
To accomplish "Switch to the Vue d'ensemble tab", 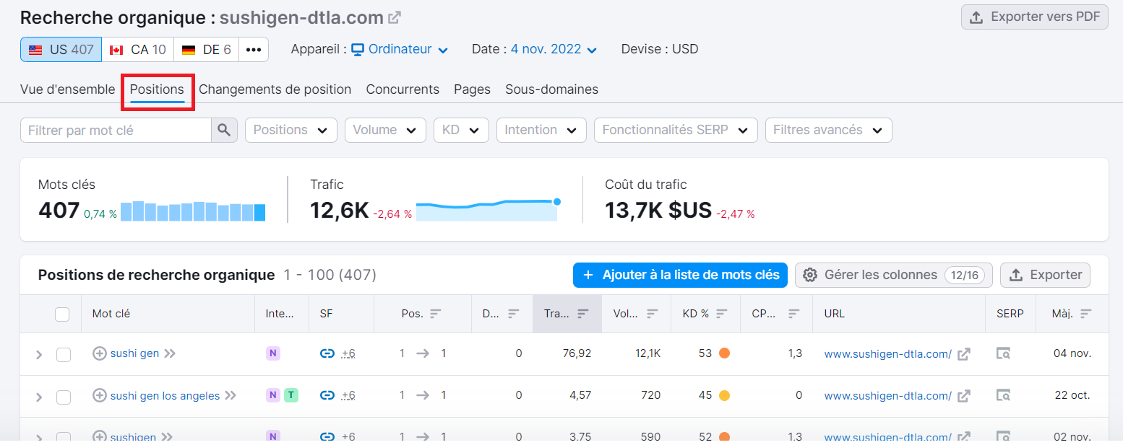I will point(67,89).
